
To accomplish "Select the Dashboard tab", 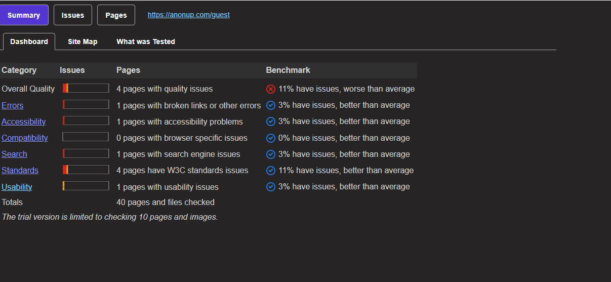I will pyautogui.click(x=29, y=42).
